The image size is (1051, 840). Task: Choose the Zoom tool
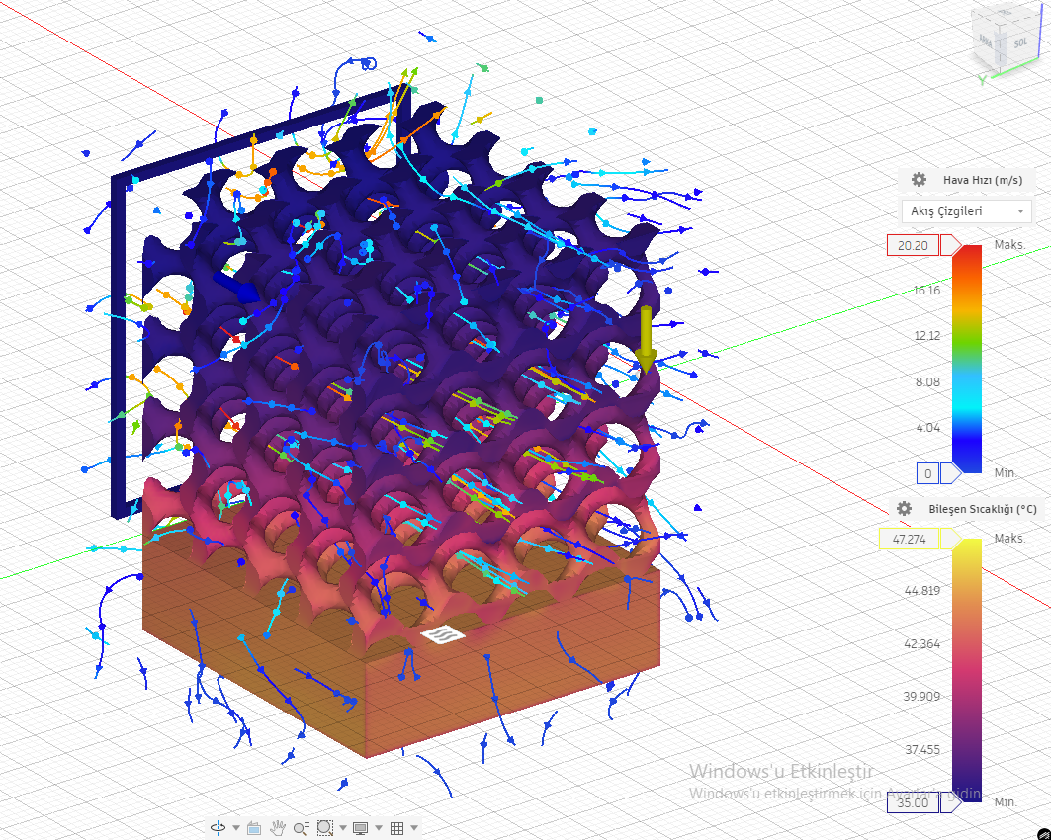tap(301, 828)
